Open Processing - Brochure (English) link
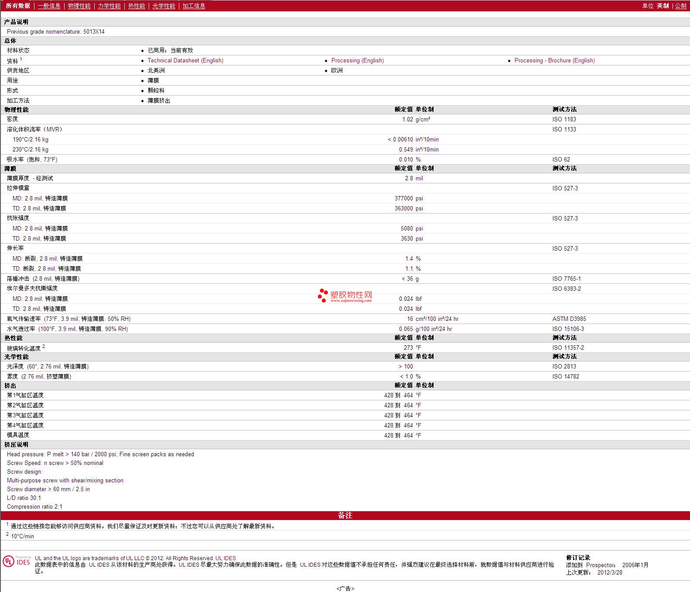The width and height of the screenshot is (690, 592). (554, 61)
